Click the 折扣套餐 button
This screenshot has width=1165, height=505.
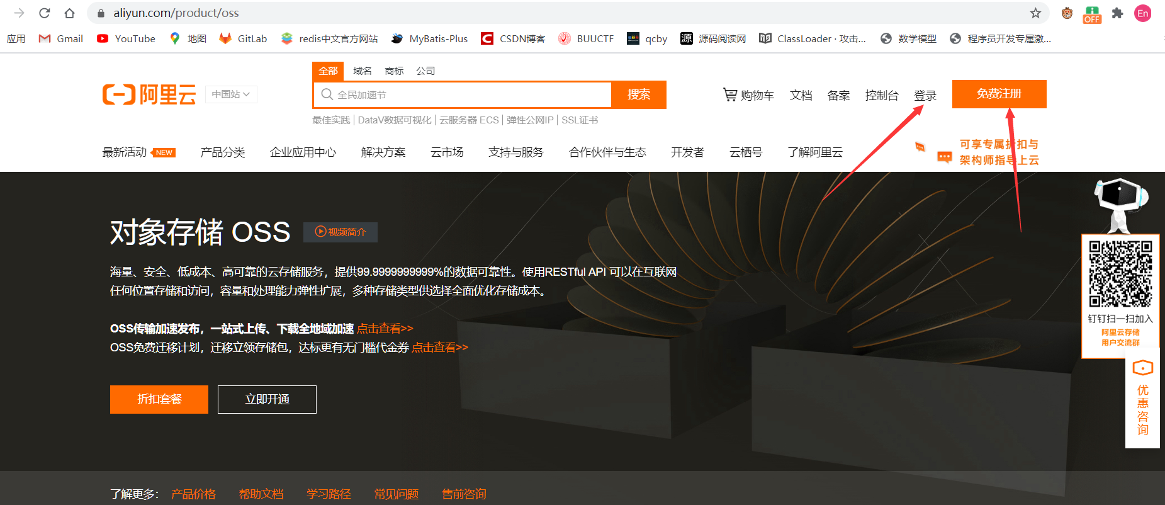pos(159,399)
